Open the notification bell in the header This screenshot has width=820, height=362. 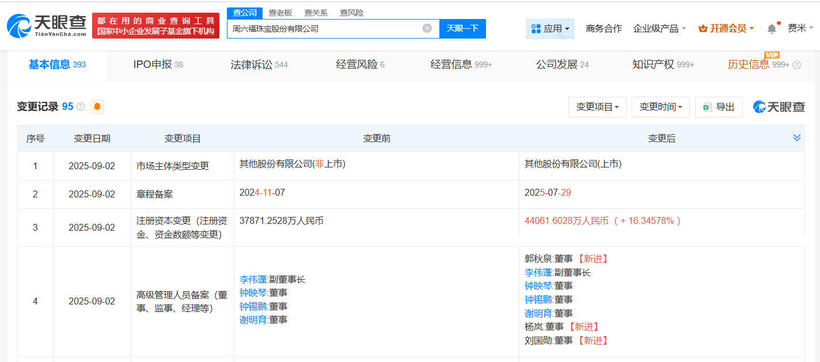pyautogui.click(x=772, y=28)
